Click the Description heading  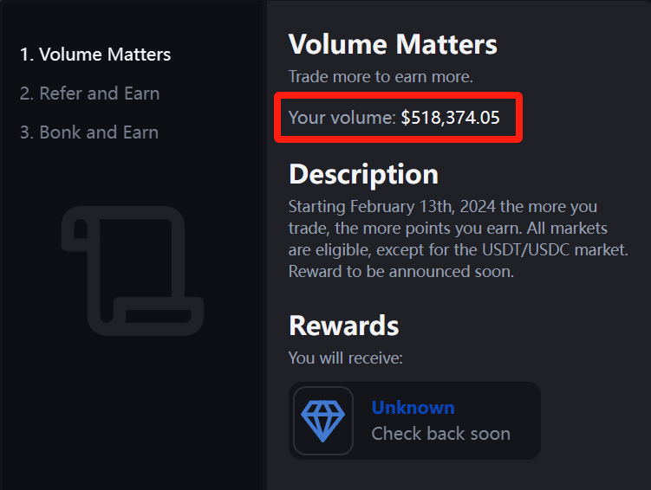coord(363,174)
